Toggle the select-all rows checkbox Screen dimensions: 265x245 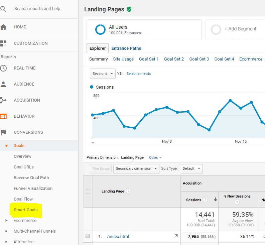(88, 192)
